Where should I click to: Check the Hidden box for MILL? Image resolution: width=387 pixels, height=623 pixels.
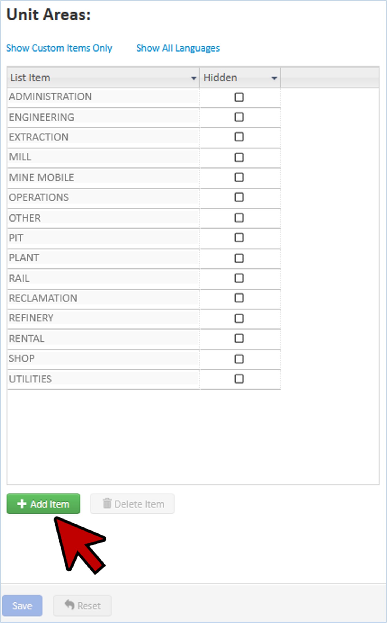point(239,157)
